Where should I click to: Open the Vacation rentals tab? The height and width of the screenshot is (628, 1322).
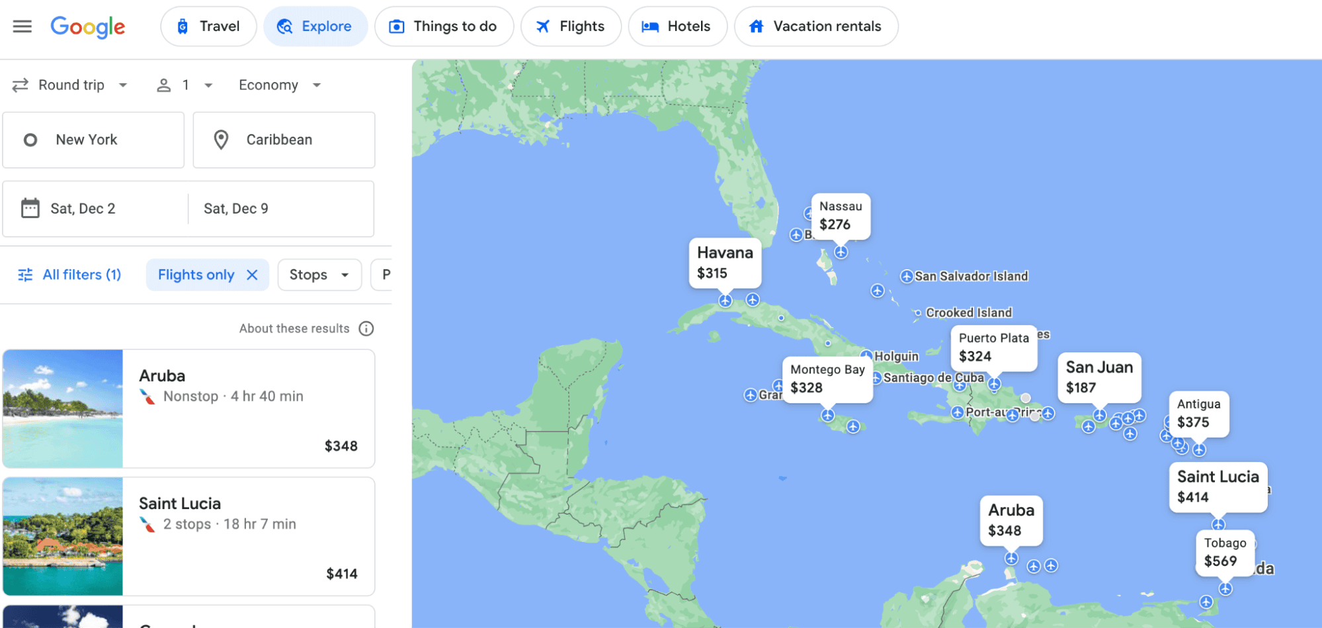[x=816, y=26]
